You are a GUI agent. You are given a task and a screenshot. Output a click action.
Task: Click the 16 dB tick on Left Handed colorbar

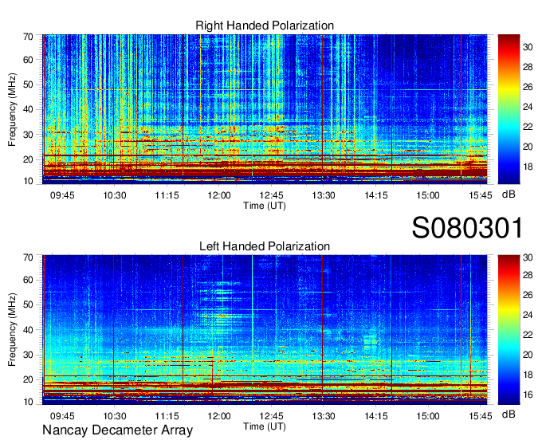click(x=528, y=395)
